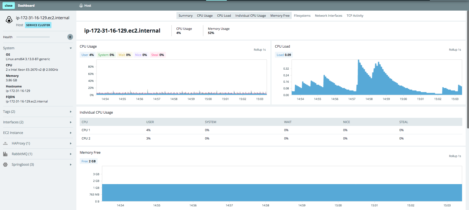Switch to the CPU Load tab
469x210 pixels.
pos(224,16)
